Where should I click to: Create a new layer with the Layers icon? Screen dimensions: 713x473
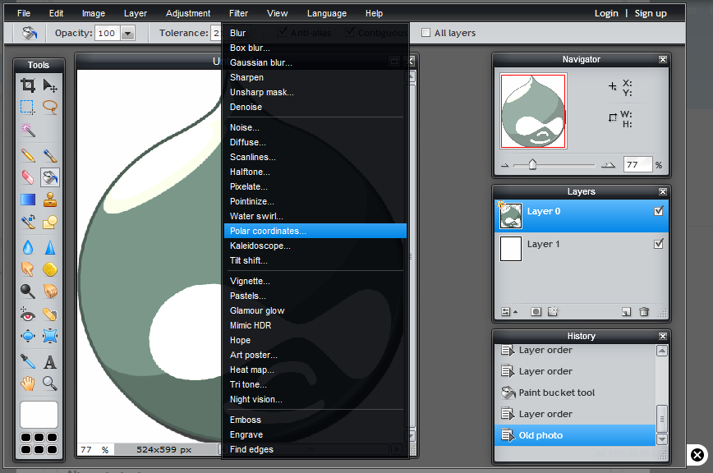tap(626, 312)
